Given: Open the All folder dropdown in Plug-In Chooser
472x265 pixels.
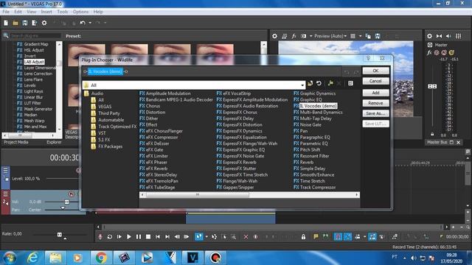Looking at the screenshot, I should [x=302, y=85].
